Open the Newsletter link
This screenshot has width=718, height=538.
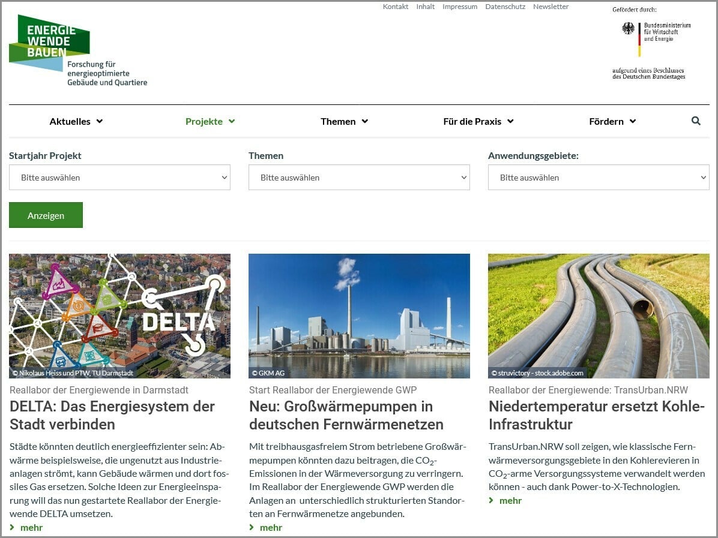coord(551,7)
